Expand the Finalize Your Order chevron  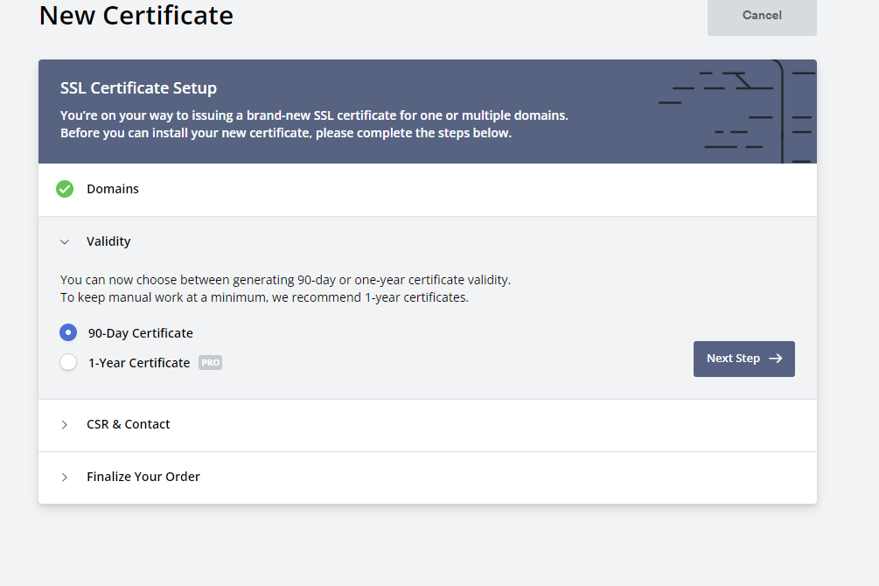coord(65,478)
